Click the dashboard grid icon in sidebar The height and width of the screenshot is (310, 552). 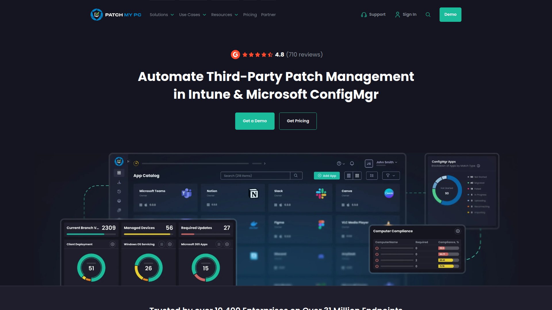click(119, 173)
